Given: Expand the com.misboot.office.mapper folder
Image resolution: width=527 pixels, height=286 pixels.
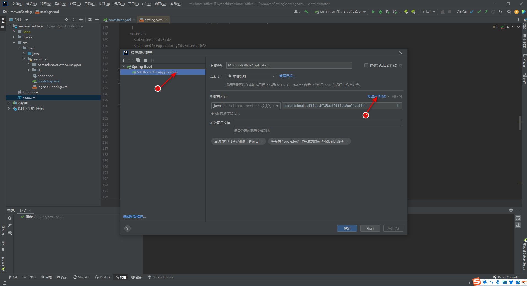Looking at the screenshot, I should click(x=29, y=65).
